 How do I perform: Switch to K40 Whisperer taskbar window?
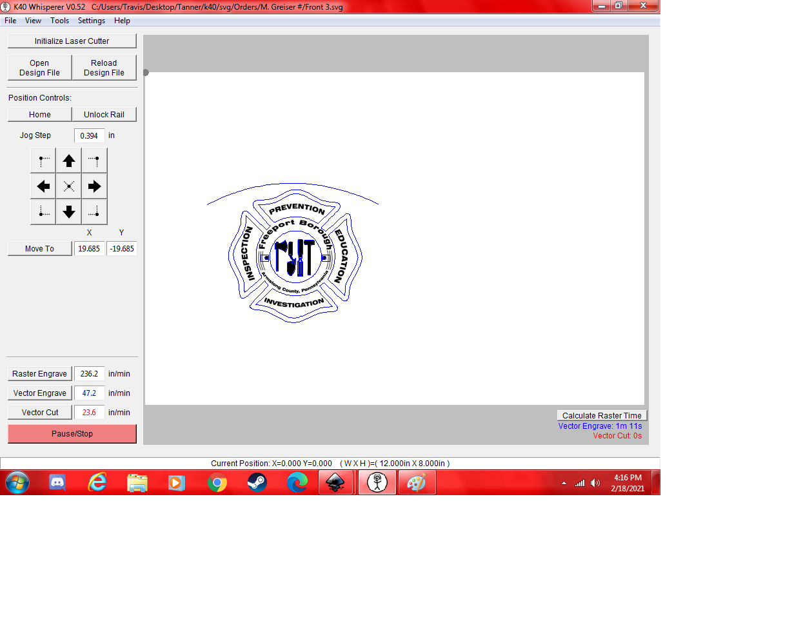377,482
